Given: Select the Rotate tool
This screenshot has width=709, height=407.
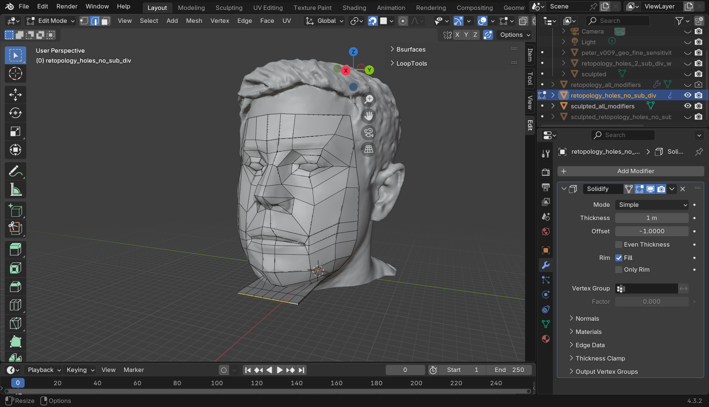Looking at the screenshot, I should (x=15, y=113).
